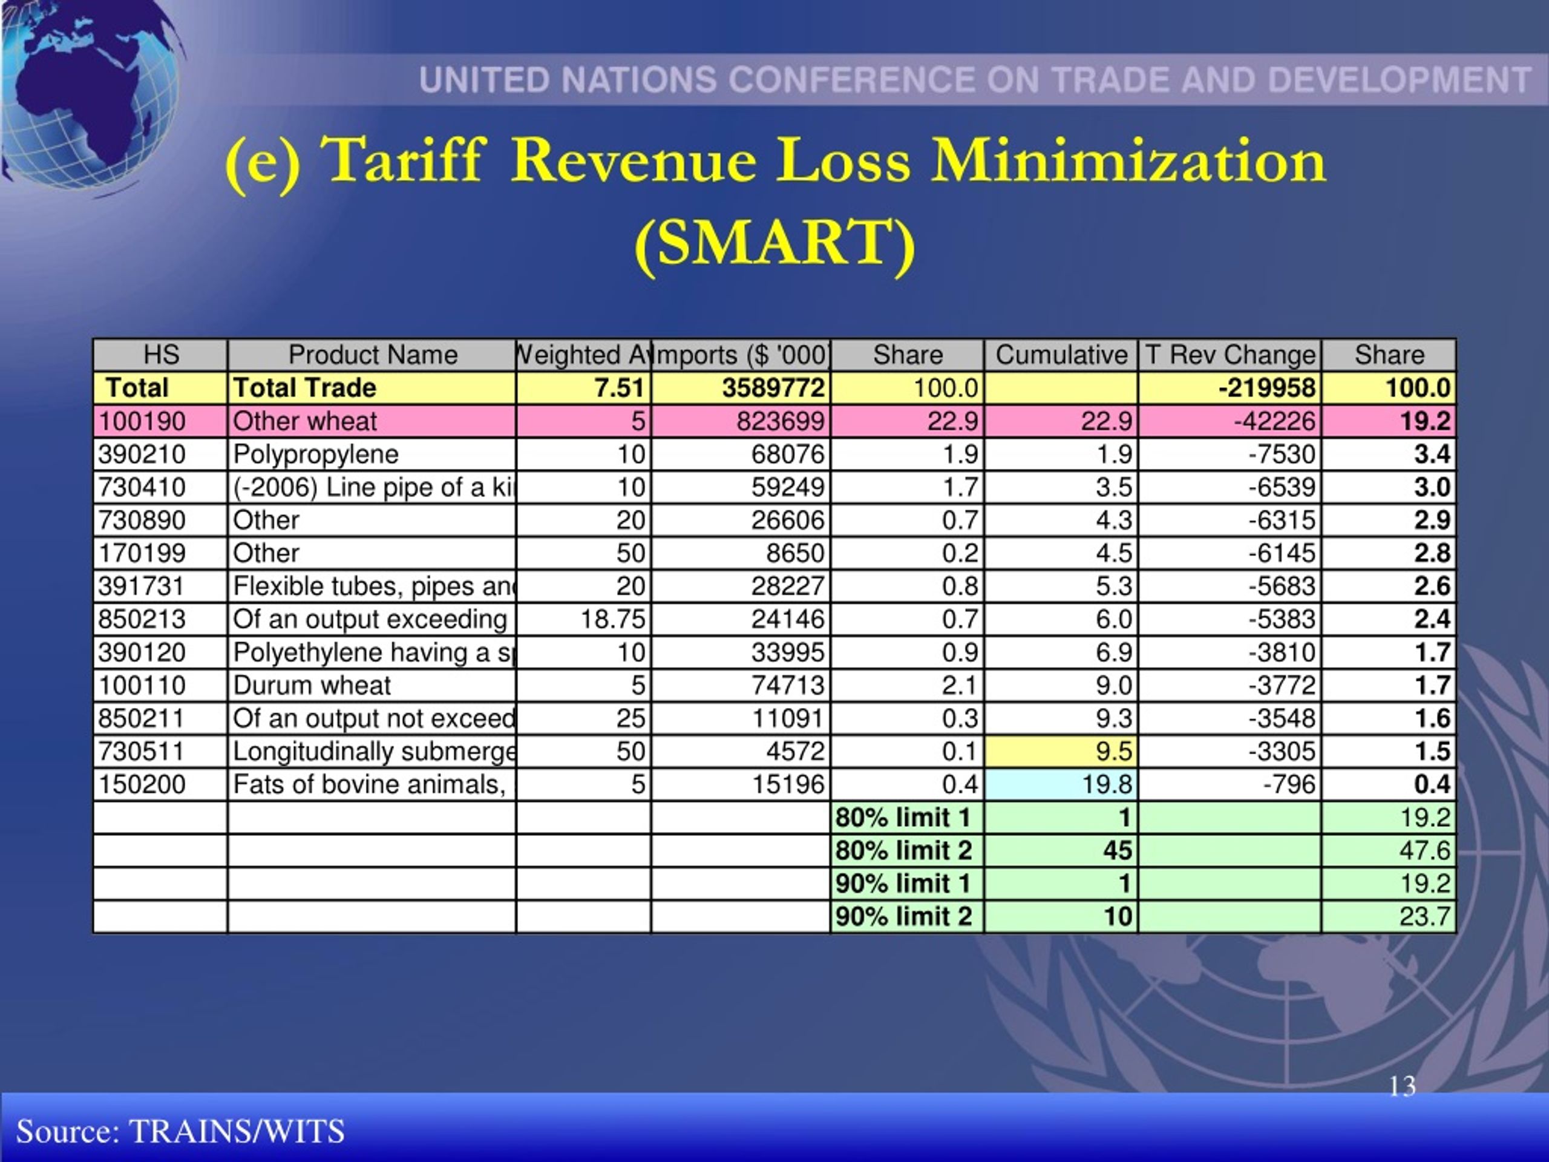Click the 'Durum wheat' product cell
Screen dimensions: 1549x1162
click(x=372, y=685)
